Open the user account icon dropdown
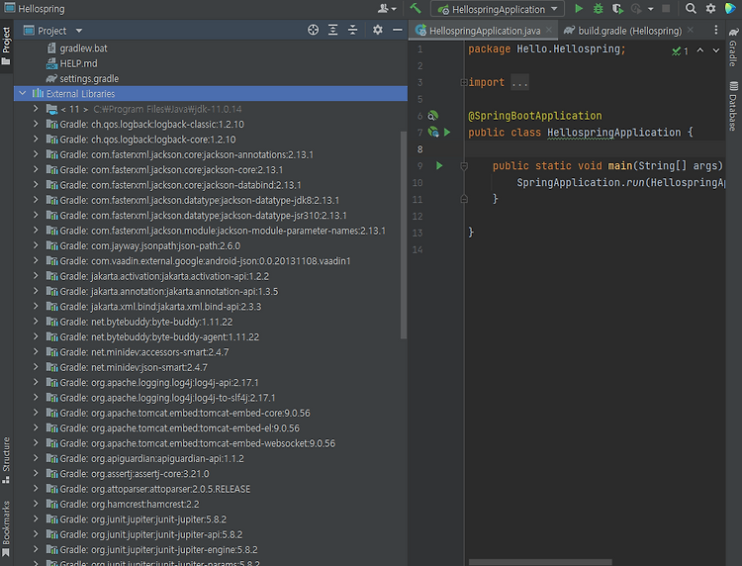742x566 pixels. pyautogui.click(x=387, y=9)
